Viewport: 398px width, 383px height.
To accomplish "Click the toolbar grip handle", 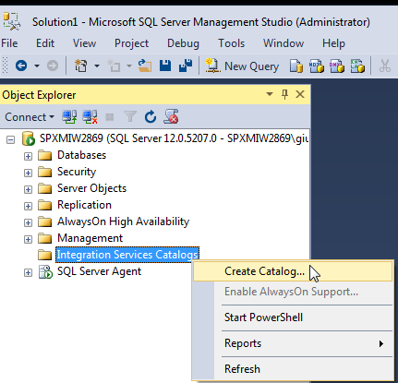I will pyautogui.click(x=5, y=66).
